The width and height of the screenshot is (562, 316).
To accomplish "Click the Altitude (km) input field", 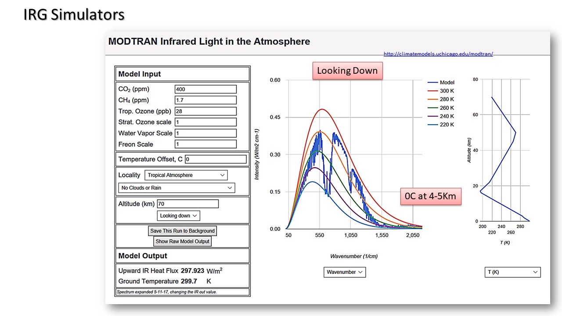I will click(187, 204).
